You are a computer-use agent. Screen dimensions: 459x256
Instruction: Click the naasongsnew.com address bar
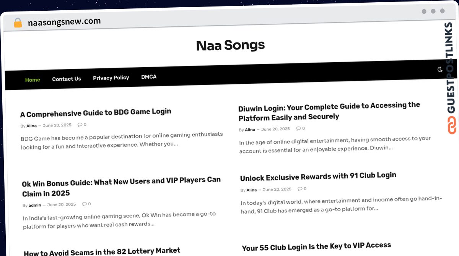tap(64, 22)
